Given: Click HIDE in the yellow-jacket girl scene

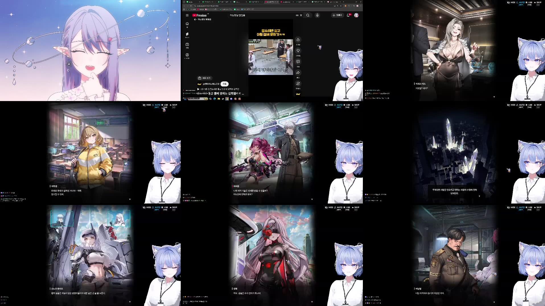Looking at the screenshot, I should point(147,105).
